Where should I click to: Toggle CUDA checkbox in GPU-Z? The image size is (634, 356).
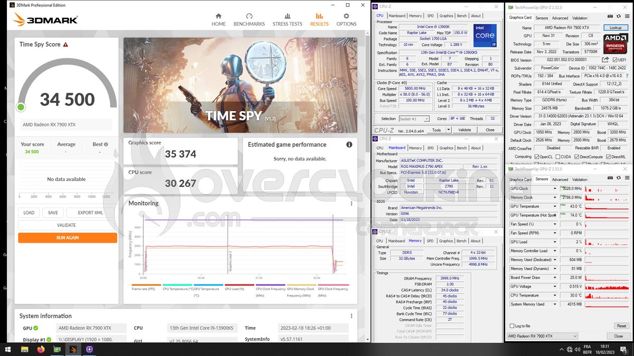[x=558, y=157]
